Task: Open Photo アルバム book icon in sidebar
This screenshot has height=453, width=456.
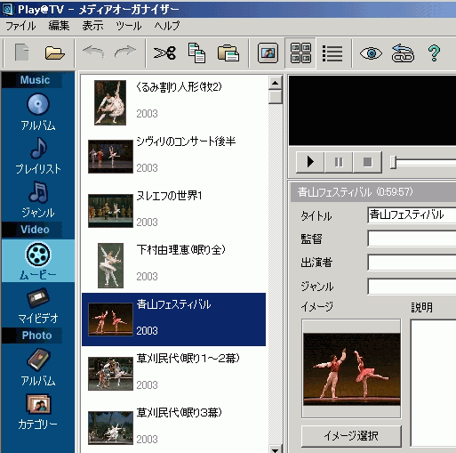Action: pos(38,360)
